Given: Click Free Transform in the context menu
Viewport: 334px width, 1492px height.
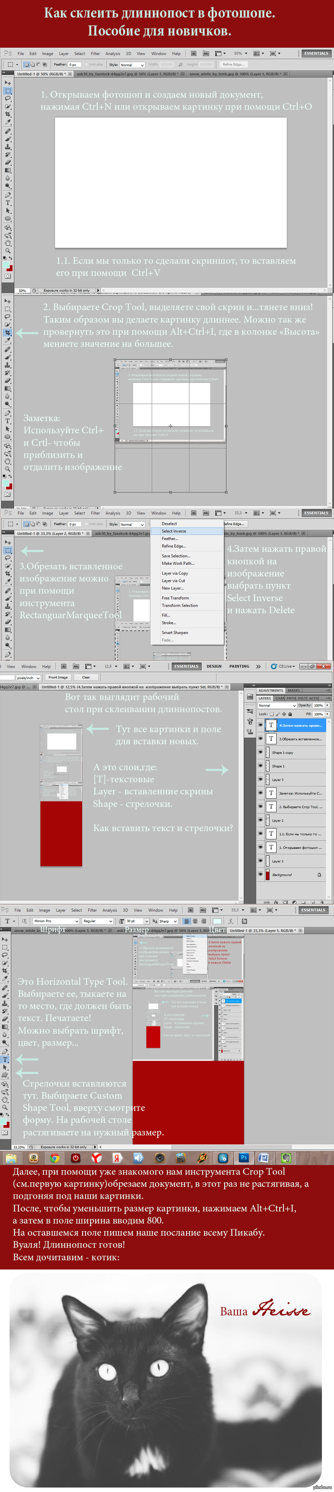Looking at the screenshot, I should point(175,598).
